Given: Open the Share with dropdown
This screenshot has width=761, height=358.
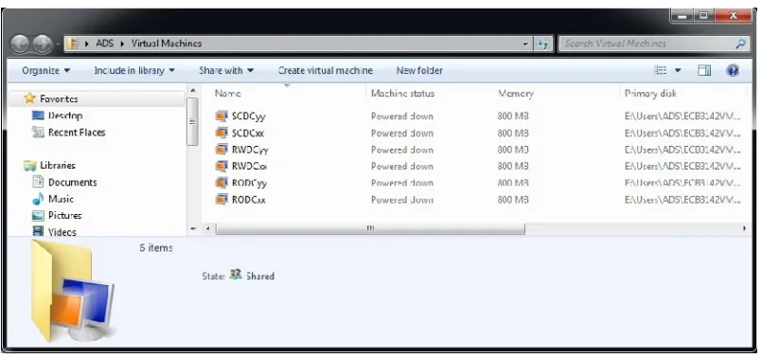Looking at the screenshot, I should (226, 70).
